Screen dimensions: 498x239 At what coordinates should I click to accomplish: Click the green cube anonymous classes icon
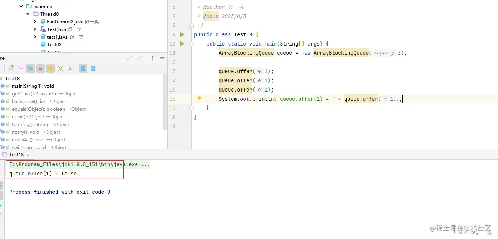pyautogui.click(x=60, y=69)
